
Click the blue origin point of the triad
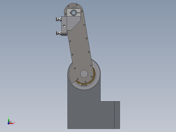point(8,124)
